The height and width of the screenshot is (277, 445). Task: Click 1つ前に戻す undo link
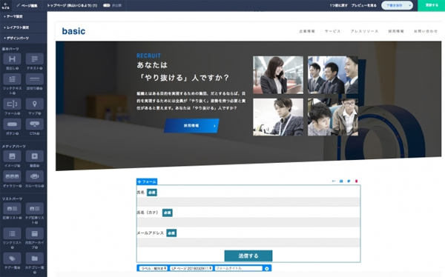coord(339,5)
